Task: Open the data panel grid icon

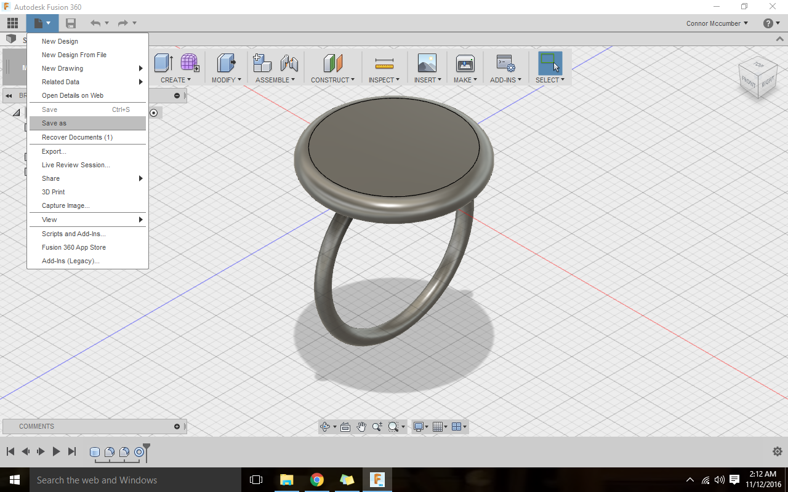Action: (x=12, y=23)
